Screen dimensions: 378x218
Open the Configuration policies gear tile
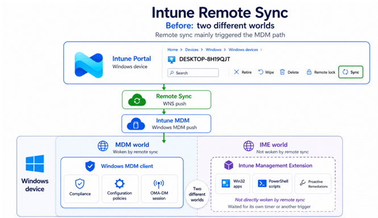tap(120, 189)
